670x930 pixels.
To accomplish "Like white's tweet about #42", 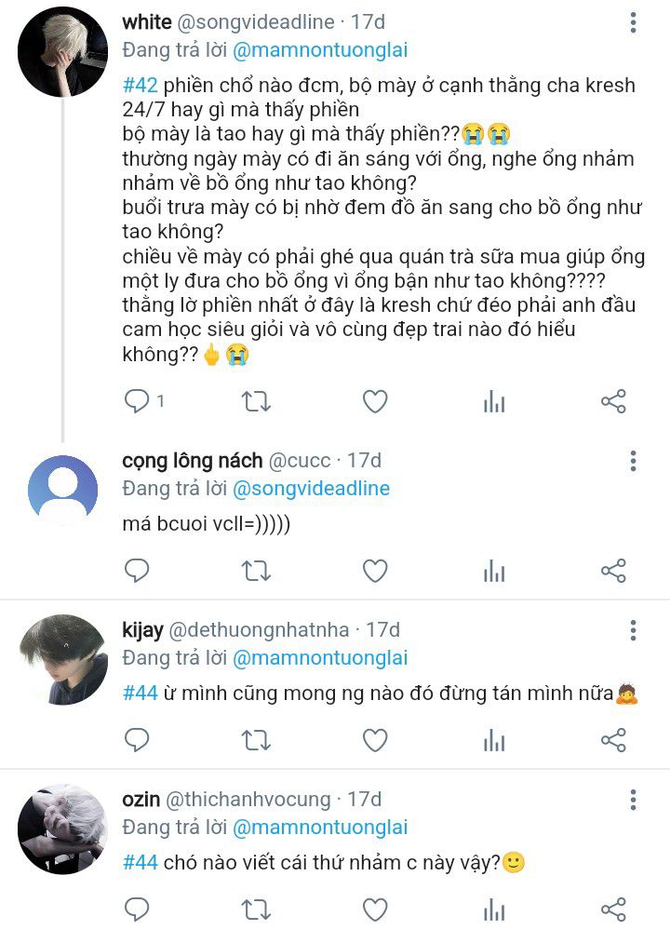I will 375,401.
